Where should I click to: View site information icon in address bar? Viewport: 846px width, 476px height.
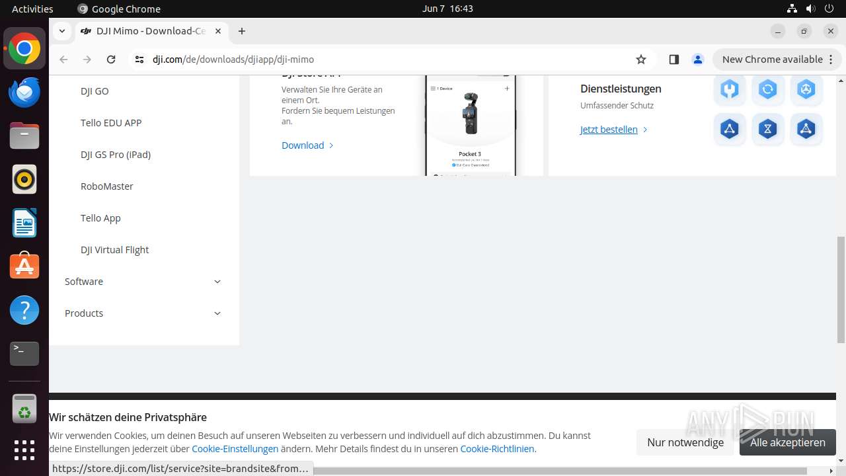(139, 59)
